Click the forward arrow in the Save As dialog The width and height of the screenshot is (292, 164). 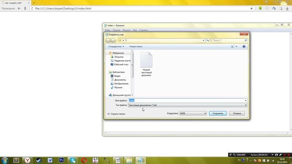pyautogui.click(x=113, y=41)
